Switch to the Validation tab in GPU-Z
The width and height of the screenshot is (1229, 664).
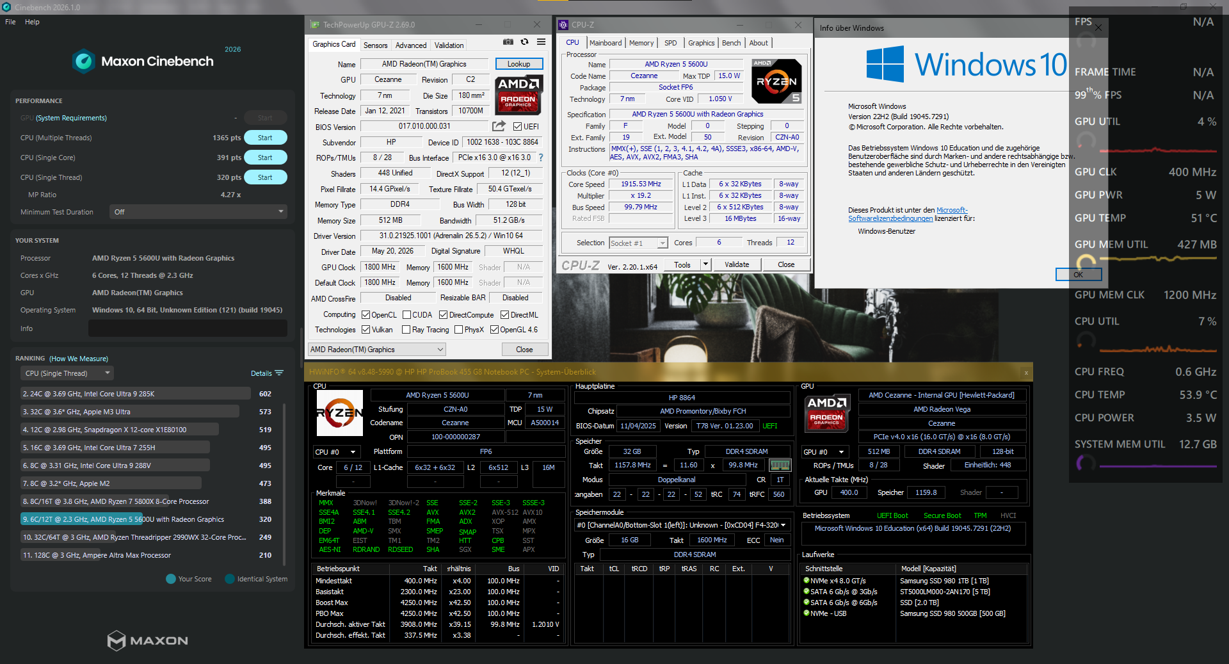449,45
